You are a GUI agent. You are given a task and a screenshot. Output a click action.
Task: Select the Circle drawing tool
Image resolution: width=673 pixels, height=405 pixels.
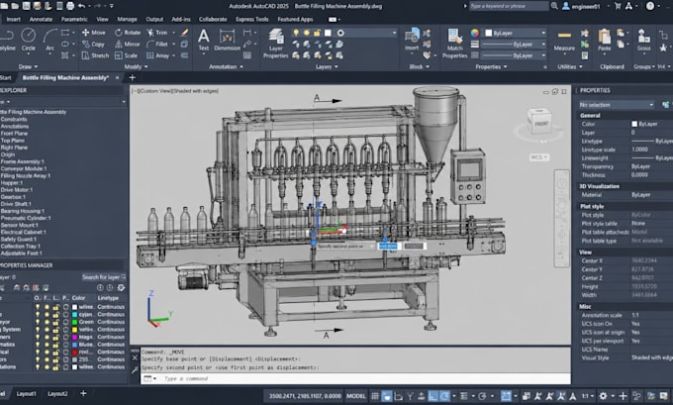click(x=29, y=39)
